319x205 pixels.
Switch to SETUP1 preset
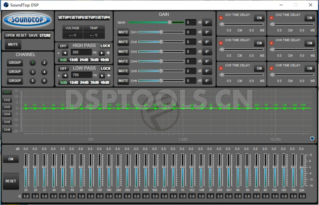64,17
